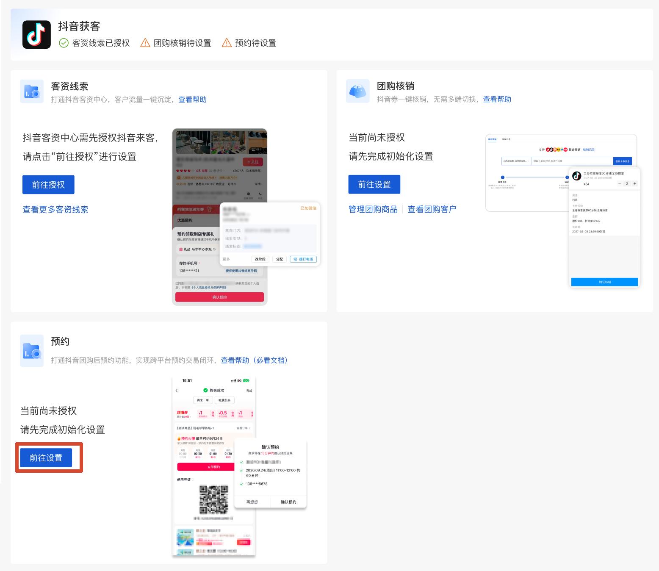The width and height of the screenshot is (659, 571).
Task: Open 查看更多客资线索 link
Action: tap(55, 209)
